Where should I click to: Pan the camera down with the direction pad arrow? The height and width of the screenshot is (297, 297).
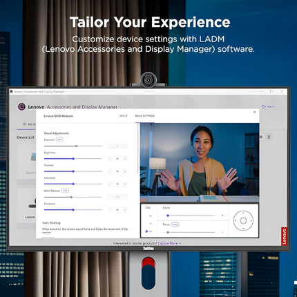click(x=243, y=229)
